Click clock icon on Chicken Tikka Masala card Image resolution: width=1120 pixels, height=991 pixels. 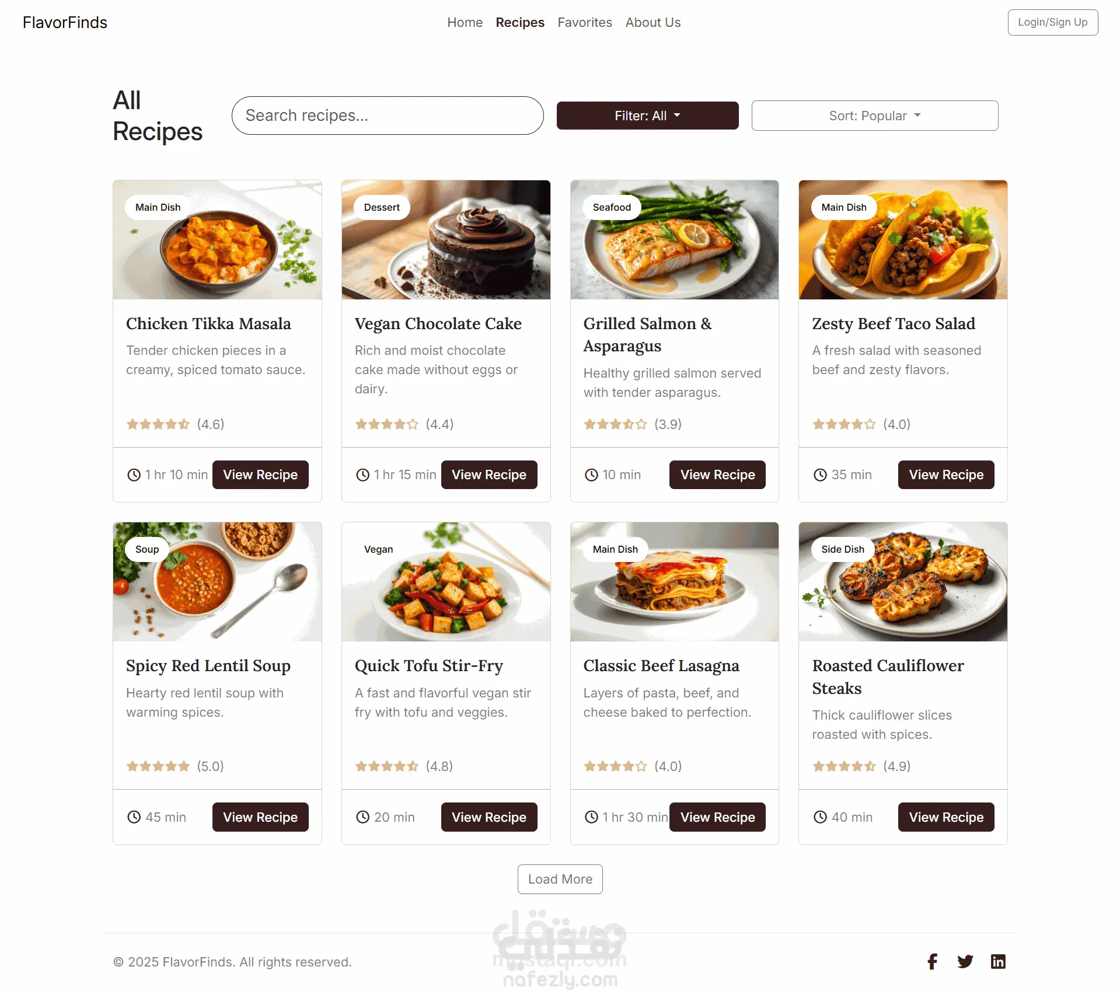[x=134, y=475]
